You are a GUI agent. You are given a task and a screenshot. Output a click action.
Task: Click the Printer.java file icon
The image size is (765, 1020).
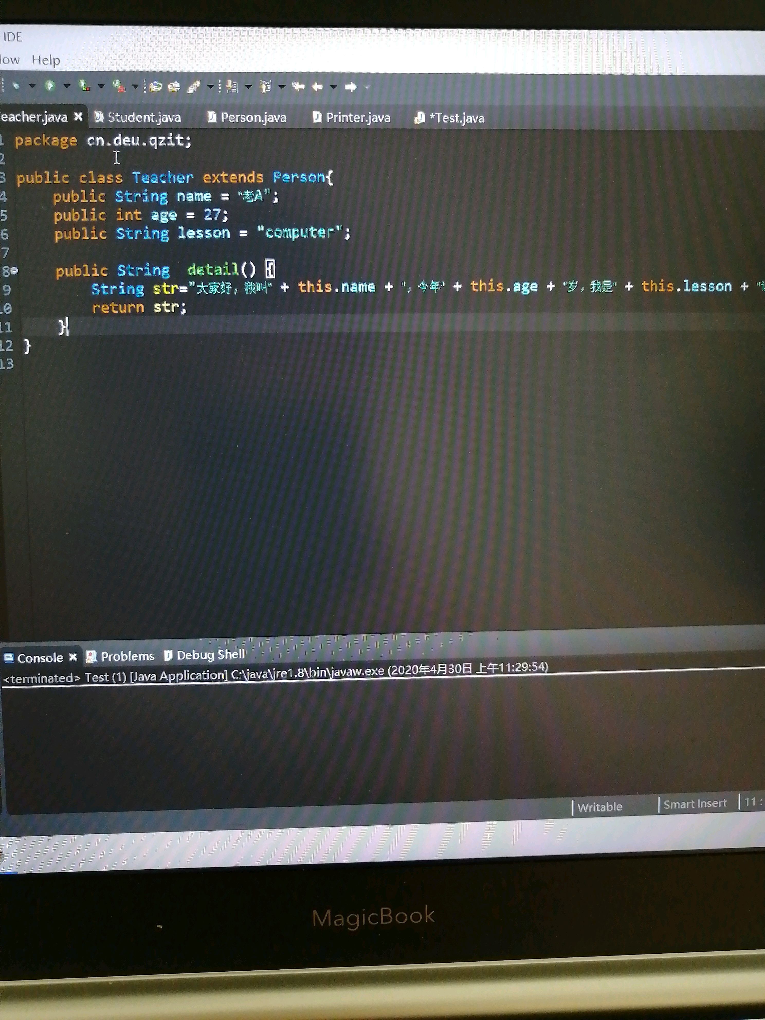click(x=317, y=117)
